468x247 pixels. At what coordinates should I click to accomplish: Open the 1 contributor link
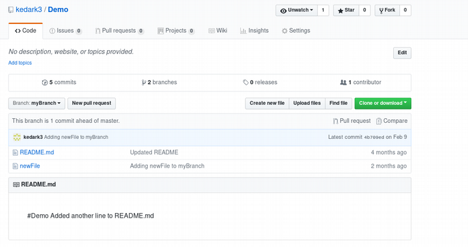360,83
